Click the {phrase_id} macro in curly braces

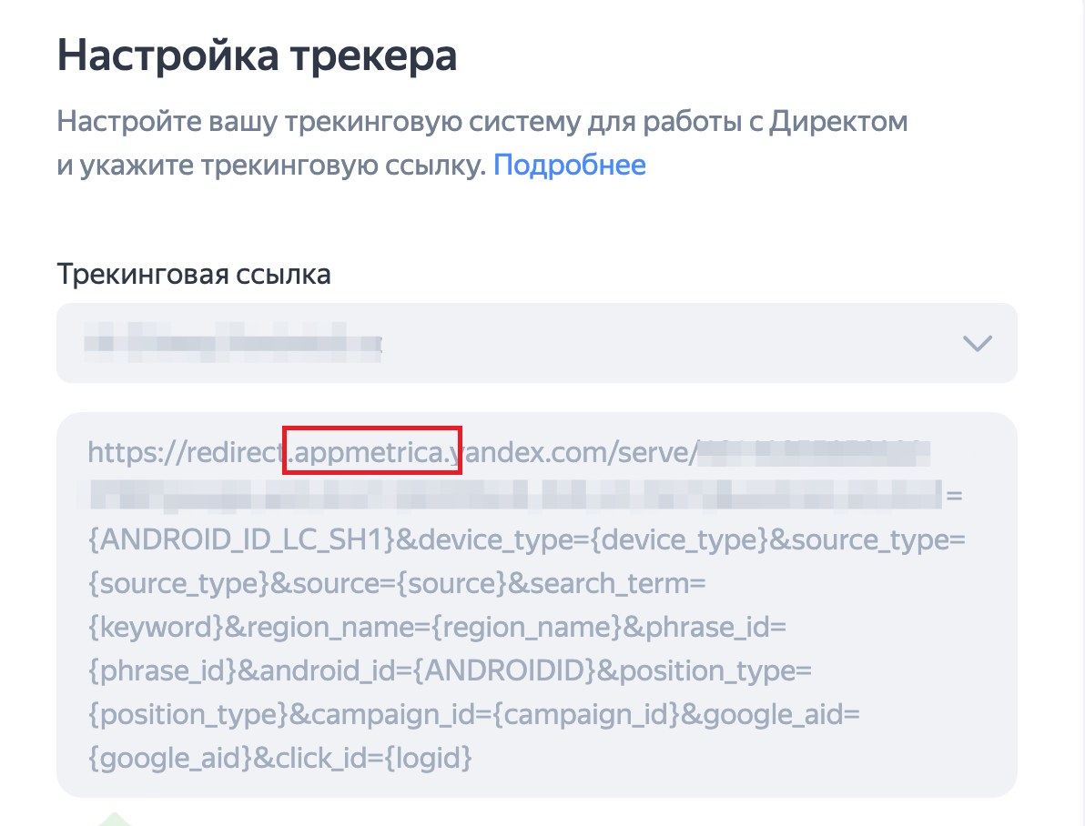tap(162, 671)
